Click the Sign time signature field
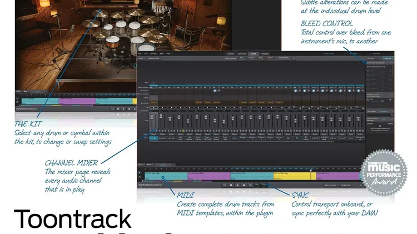This screenshot has height=234, width=417. pyautogui.click(x=257, y=185)
